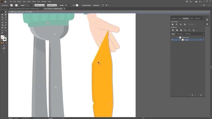The width and height of the screenshot is (212, 119).
Task: Click the search icon in the top bar
Action: (x=190, y=2)
